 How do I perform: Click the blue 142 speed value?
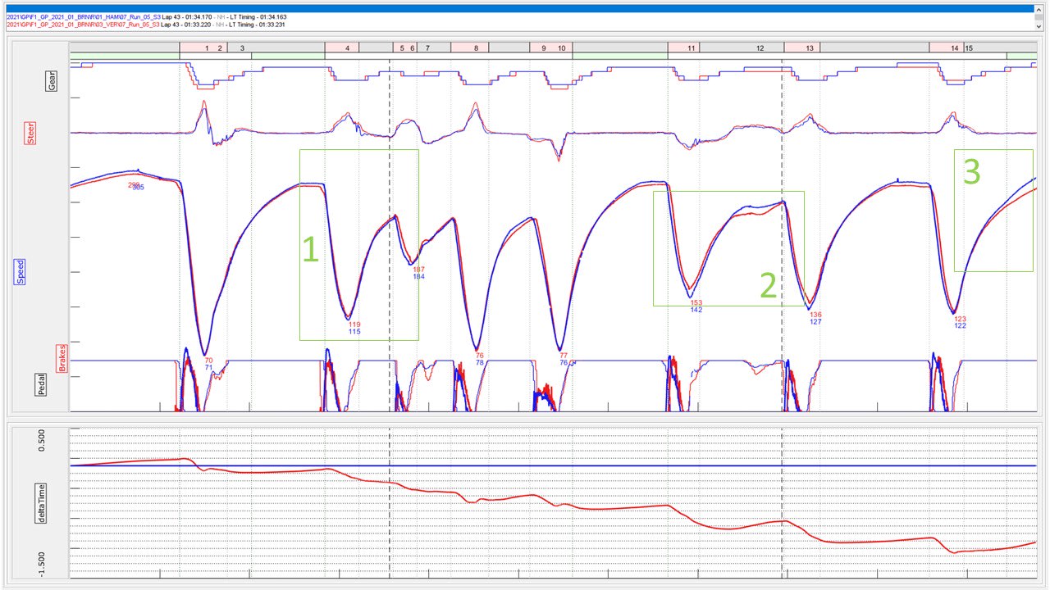click(696, 310)
